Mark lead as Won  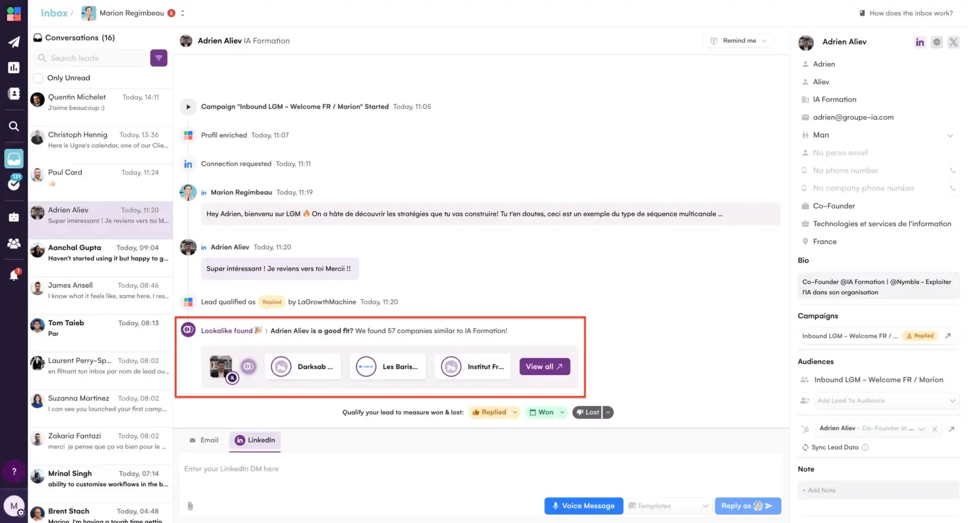pos(542,413)
